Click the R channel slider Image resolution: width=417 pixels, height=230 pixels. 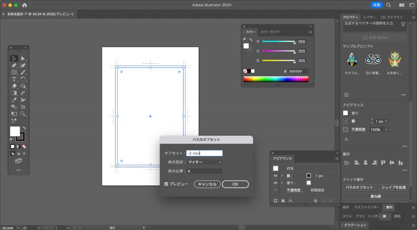click(x=279, y=41)
